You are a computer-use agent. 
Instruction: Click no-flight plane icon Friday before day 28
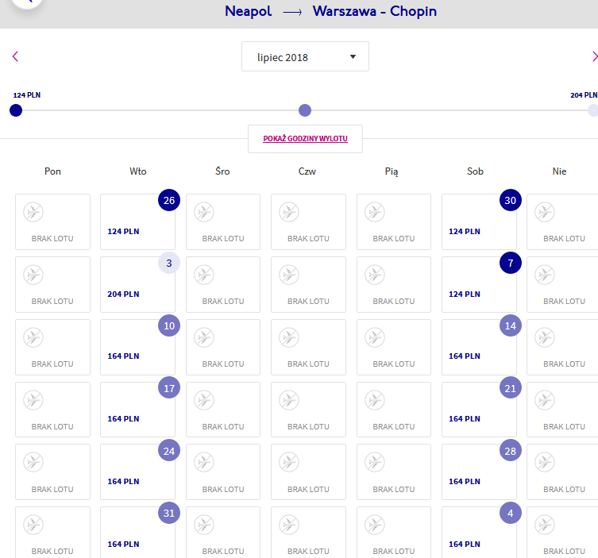pos(375,462)
